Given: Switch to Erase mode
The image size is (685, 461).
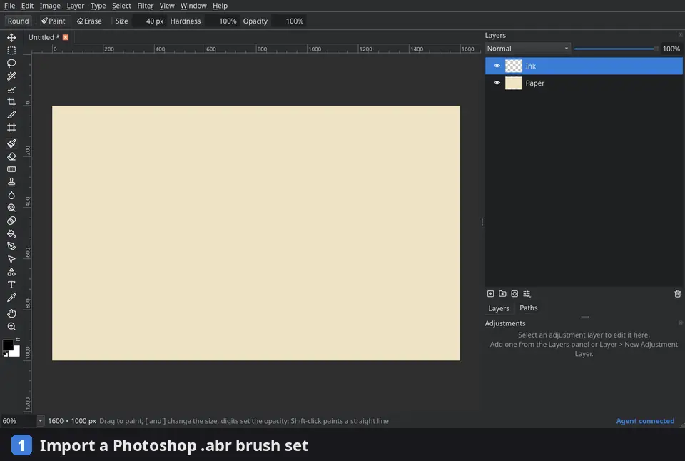Looking at the screenshot, I should coord(89,21).
